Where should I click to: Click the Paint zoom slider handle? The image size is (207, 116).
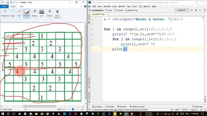[73, 109]
